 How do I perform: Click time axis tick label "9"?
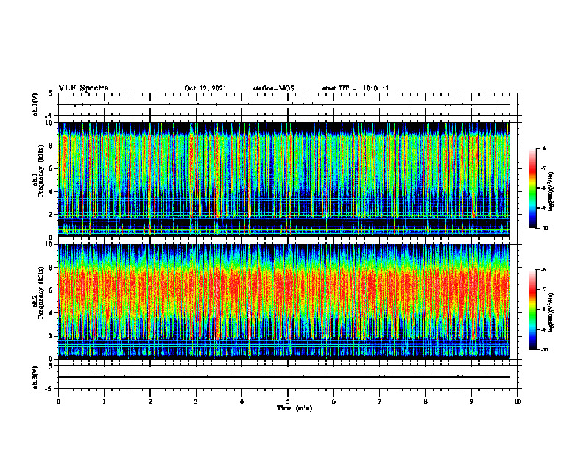pos(471,401)
